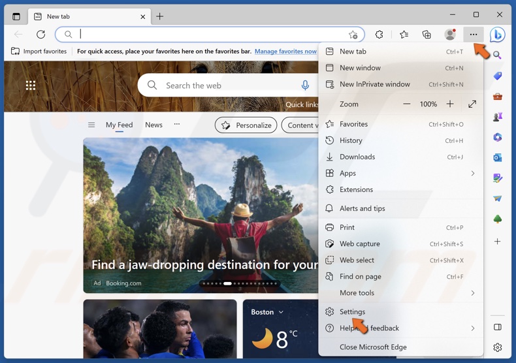Choose Print from the menu
516x363 pixels.
pyautogui.click(x=401, y=228)
